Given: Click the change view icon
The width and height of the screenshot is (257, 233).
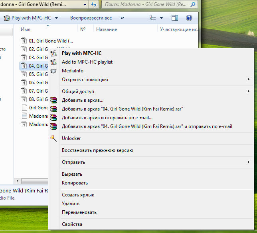Looking at the screenshot, I should click(x=152, y=18).
